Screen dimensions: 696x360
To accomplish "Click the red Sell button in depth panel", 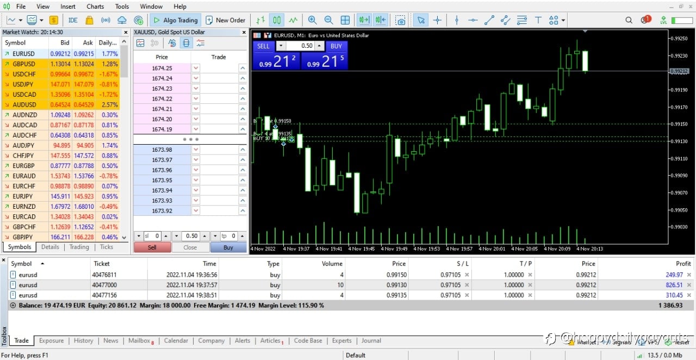I will point(152,247).
